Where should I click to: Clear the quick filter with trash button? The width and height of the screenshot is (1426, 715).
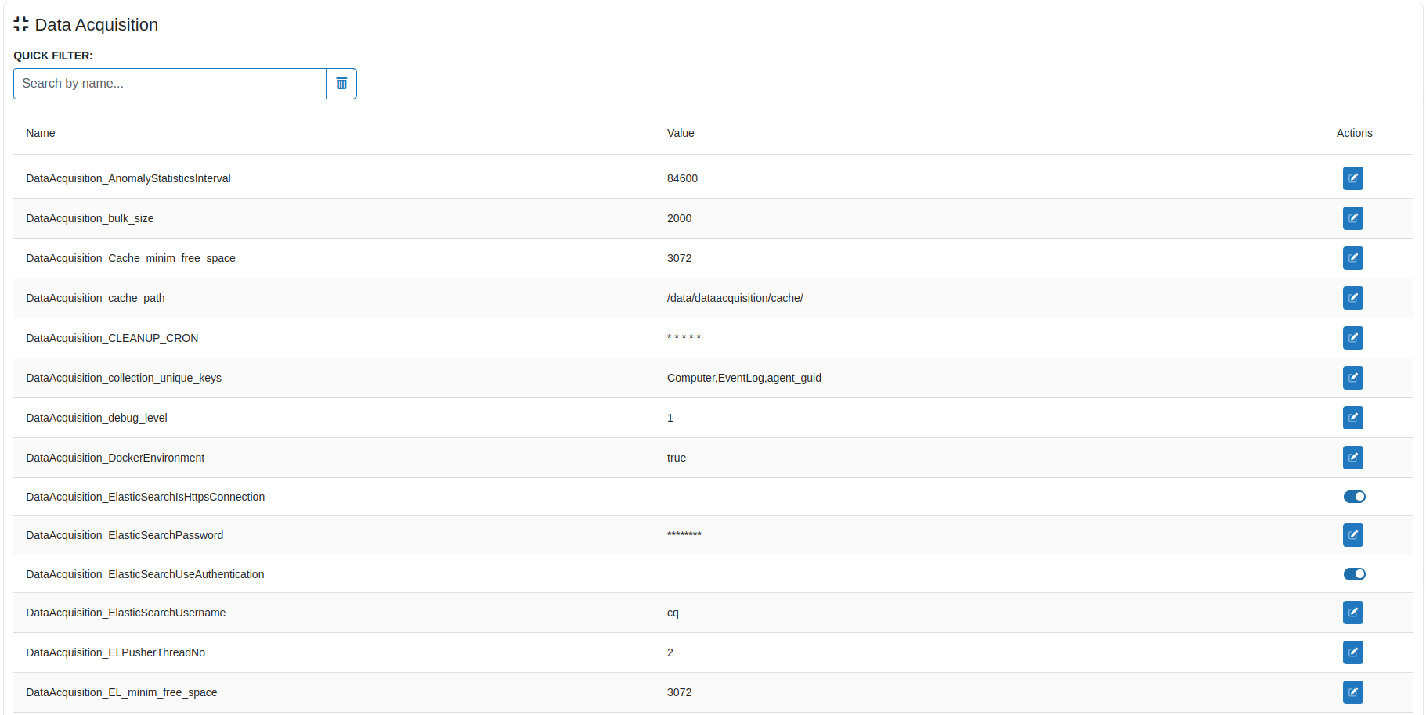[341, 84]
